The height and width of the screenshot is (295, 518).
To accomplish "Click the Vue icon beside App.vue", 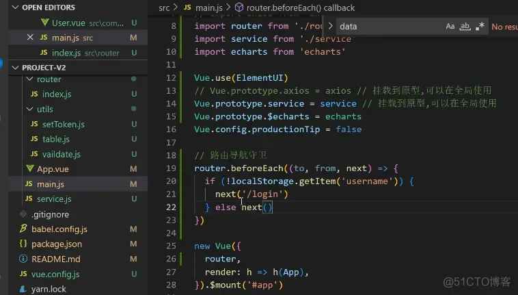I will coord(30,168).
